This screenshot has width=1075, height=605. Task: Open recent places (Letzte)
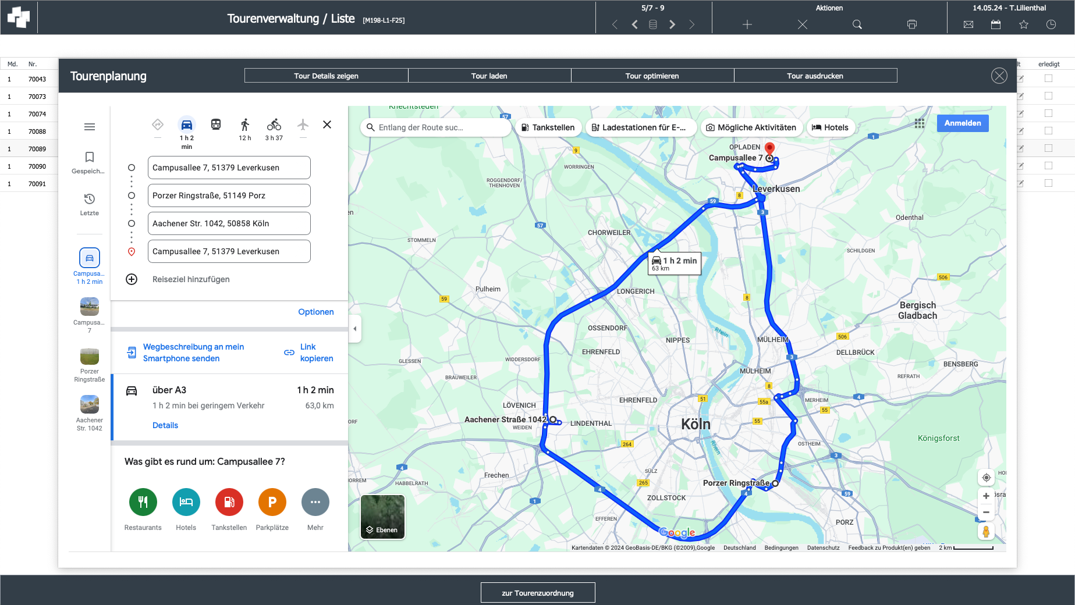[89, 204]
